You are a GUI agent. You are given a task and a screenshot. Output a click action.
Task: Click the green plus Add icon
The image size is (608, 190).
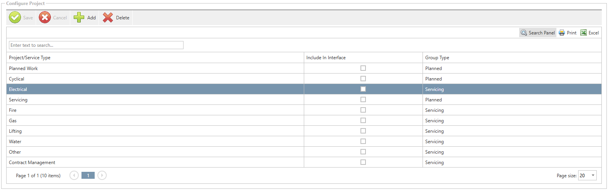tap(79, 18)
